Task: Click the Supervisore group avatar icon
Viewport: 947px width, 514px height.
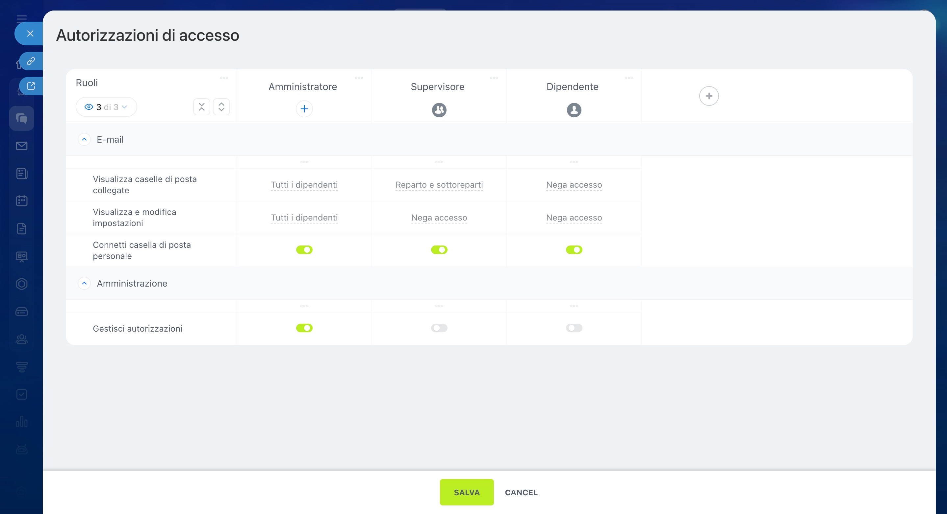Action: pos(439,110)
